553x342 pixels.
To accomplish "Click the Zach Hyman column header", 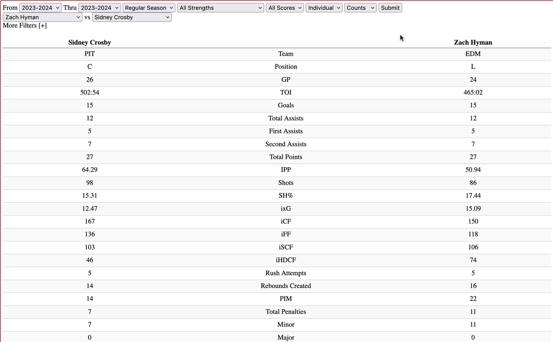I will [473, 42].
